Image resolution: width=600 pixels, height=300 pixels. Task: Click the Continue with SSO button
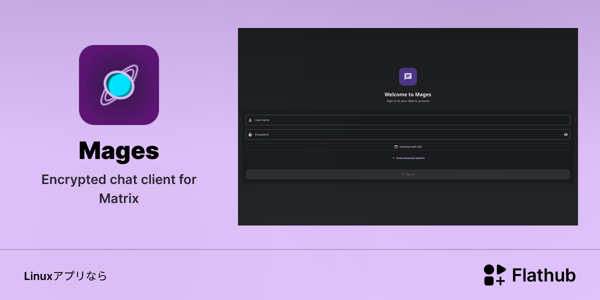[408, 147]
